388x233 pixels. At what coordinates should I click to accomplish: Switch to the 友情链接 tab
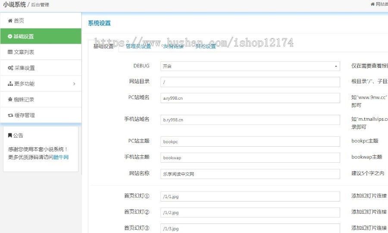tap(173, 46)
